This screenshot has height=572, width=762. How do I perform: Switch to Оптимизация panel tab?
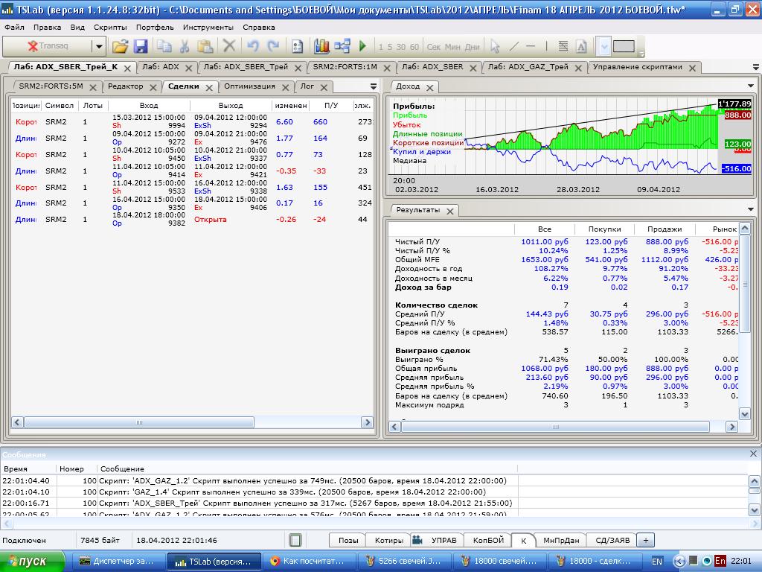pos(249,86)
